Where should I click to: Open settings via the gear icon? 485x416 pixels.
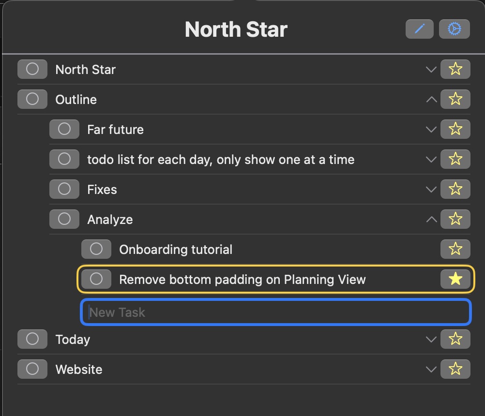pyautogui.click(x=454, y=29)
